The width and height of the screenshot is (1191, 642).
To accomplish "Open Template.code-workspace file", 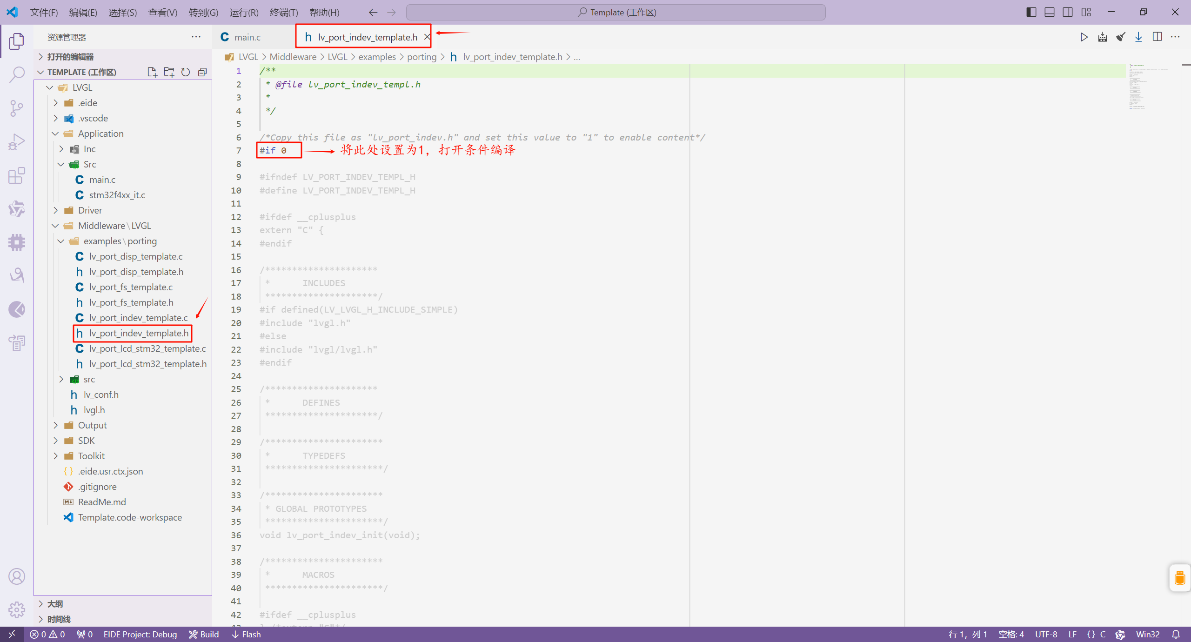I will coord(130,517).
